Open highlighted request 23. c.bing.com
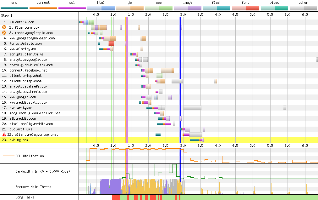The height and width of the screenshot is (200, 318). point(15,140)
